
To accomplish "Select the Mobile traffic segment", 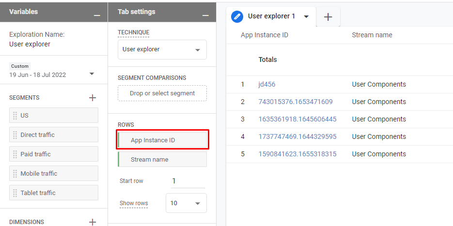I will pos(53,173).
